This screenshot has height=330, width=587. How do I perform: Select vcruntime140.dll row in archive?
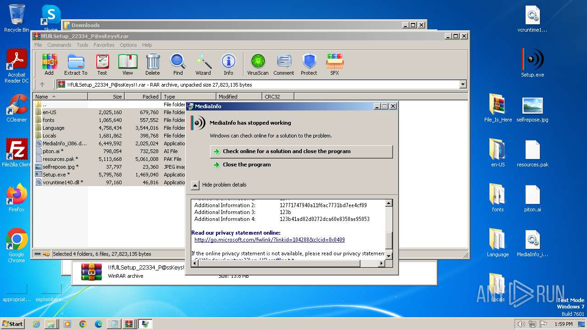coord(109,182)
